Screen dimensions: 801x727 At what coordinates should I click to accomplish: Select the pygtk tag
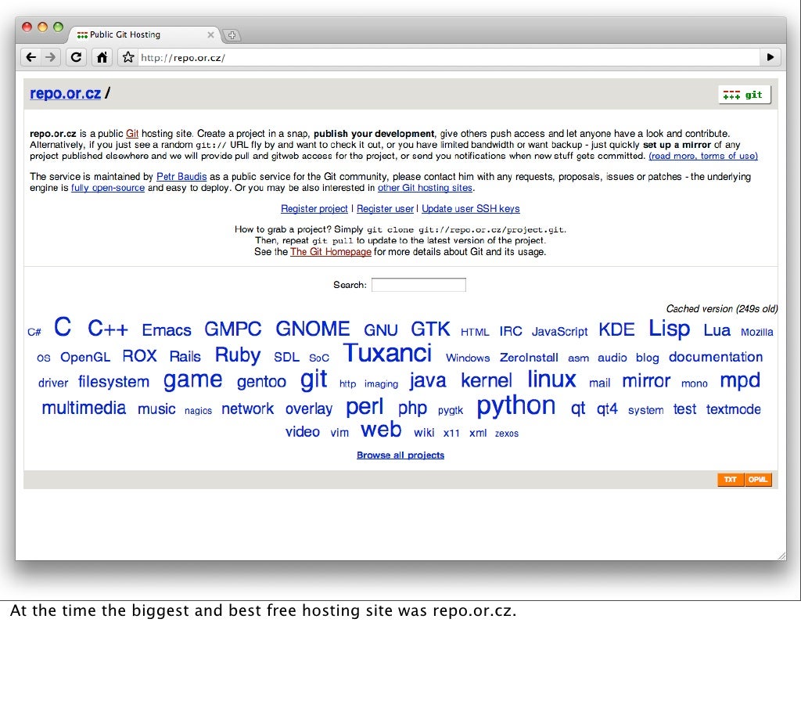coord(451,411)
